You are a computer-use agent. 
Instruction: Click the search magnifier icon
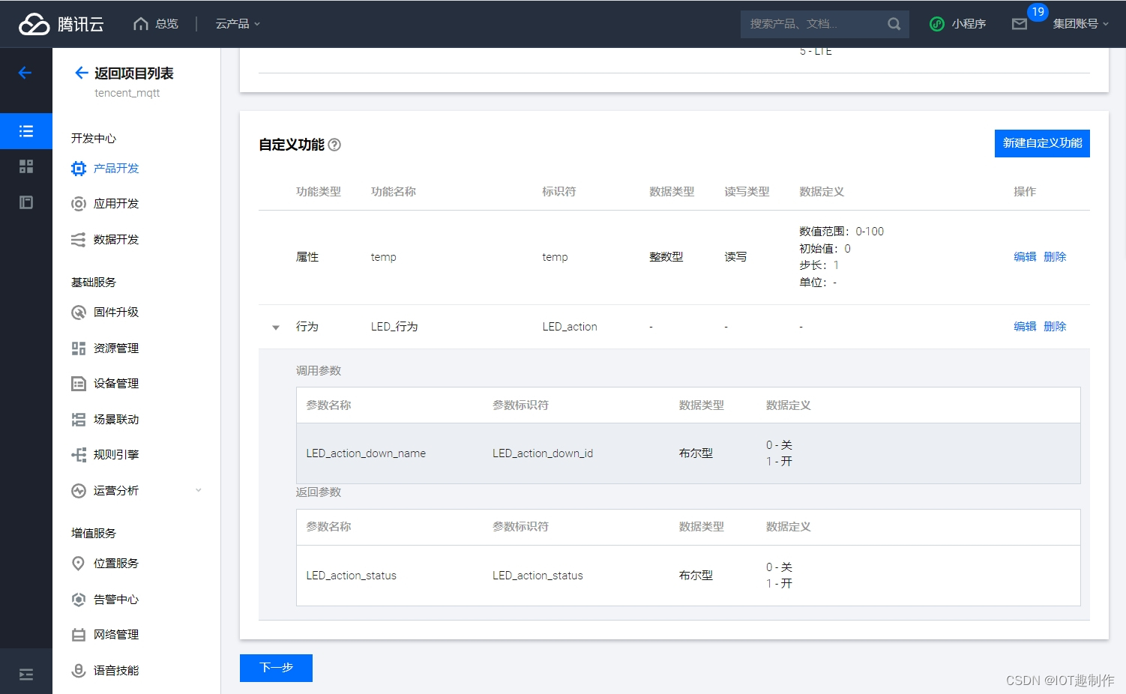click(894, 24)
